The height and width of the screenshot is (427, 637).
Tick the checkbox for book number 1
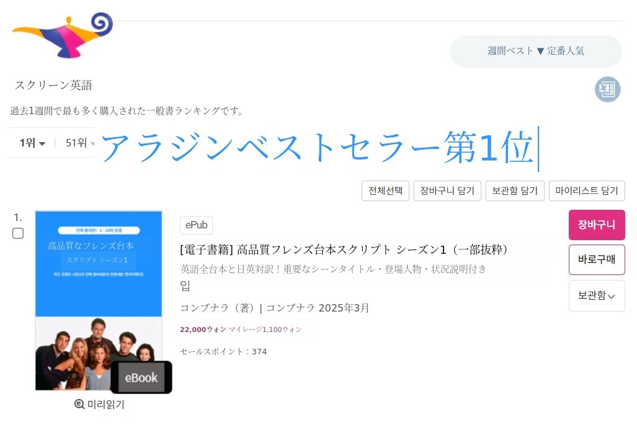coord(18,233)
